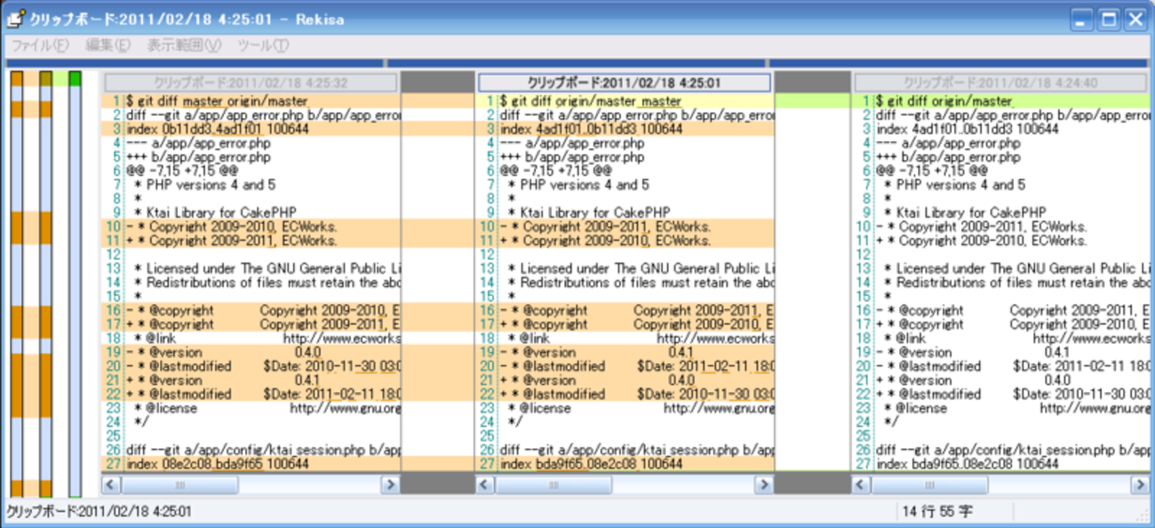Click line 3 "index 4ad1f01..0b11dd3" in right pane
The image size is (1155, 528).
[x=967, y=130]
